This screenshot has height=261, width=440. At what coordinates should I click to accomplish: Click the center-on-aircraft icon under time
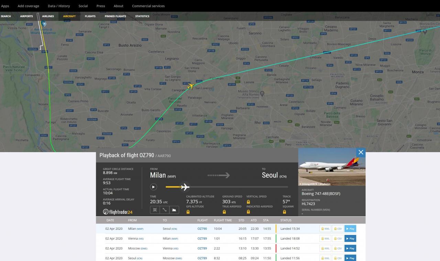tap(155, 209)
